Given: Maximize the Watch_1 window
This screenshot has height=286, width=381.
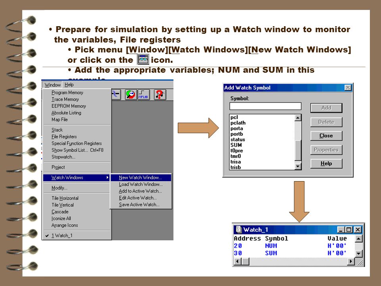Looking at the screenshot, I should (349, 230).
